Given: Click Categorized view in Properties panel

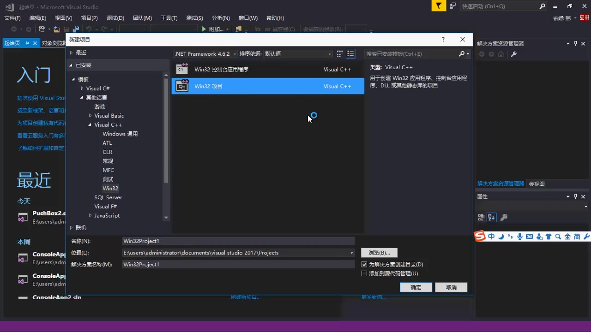Looking at the screenshot, I should pos(481,217).
